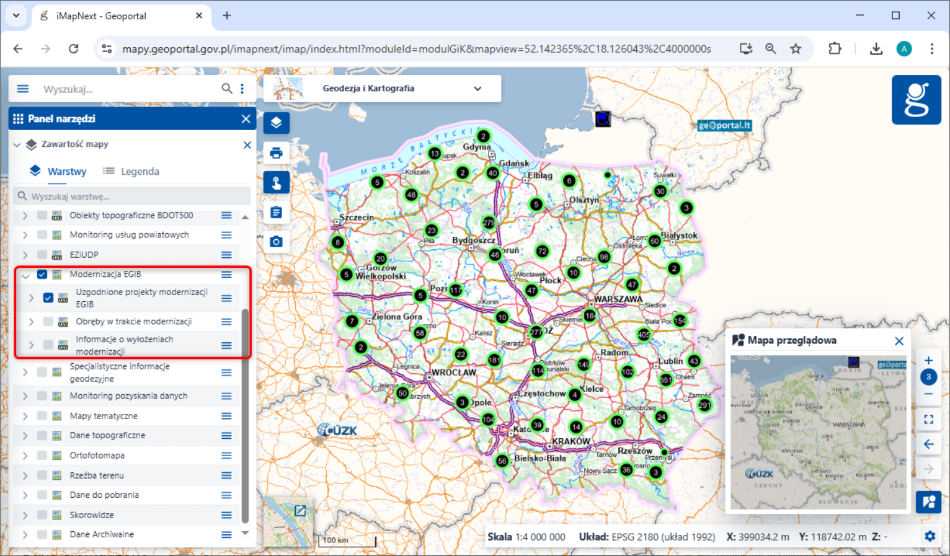950x556 pixels.
Task: Click the layers icon in map toolbar
Action: pos(276,123)
